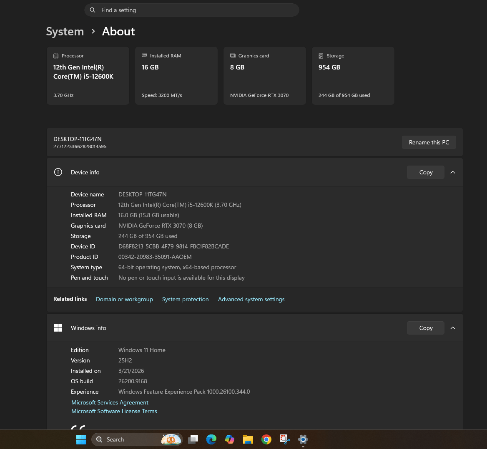Screen dimensions: 487x449
Task: Click the Storage card icon
Action: coord(321,56)
